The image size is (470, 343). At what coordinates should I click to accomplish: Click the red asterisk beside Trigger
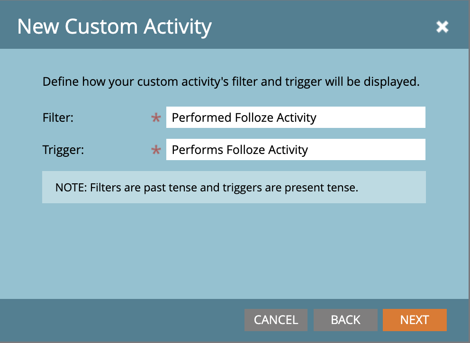click(156, 151)
